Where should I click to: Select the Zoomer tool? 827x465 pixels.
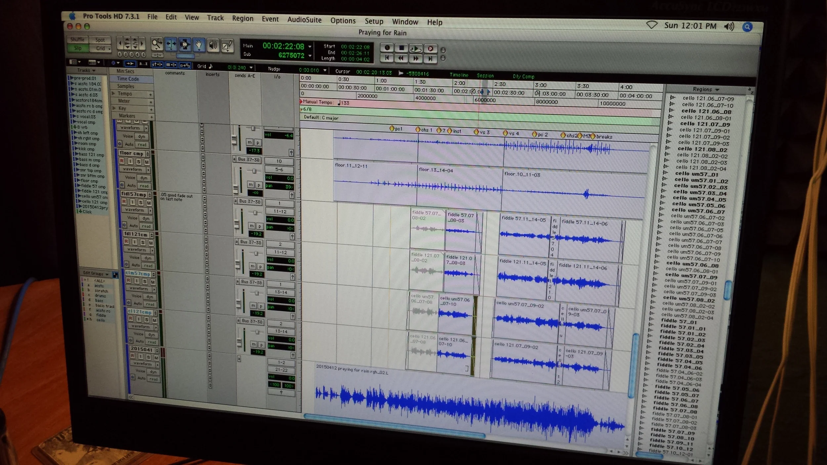[x=157, y=44]
